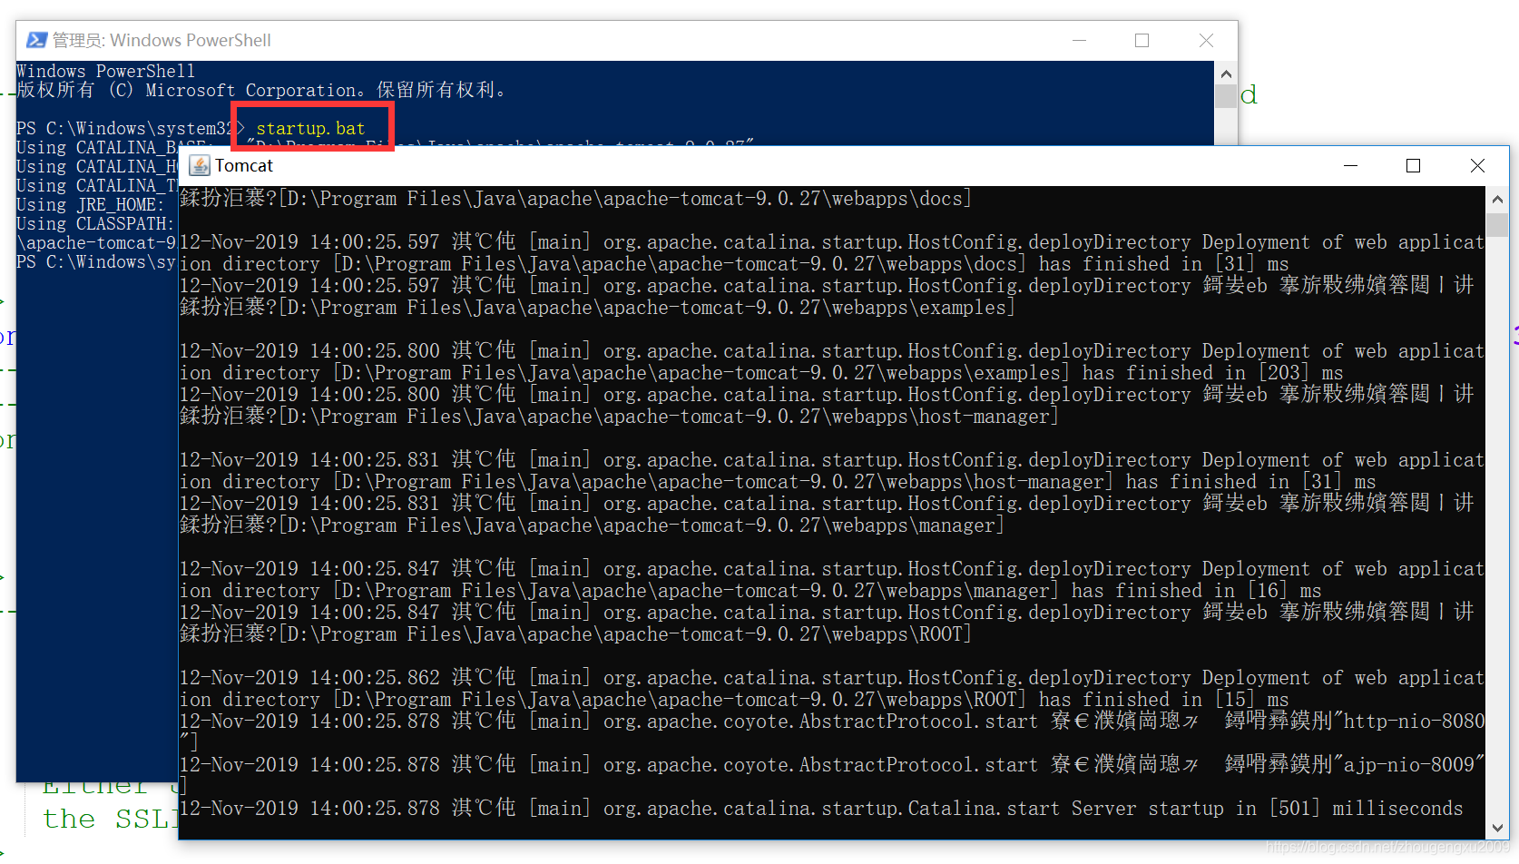Click 'webapps\host-manager] has finished in [31] ms' line

777,482
